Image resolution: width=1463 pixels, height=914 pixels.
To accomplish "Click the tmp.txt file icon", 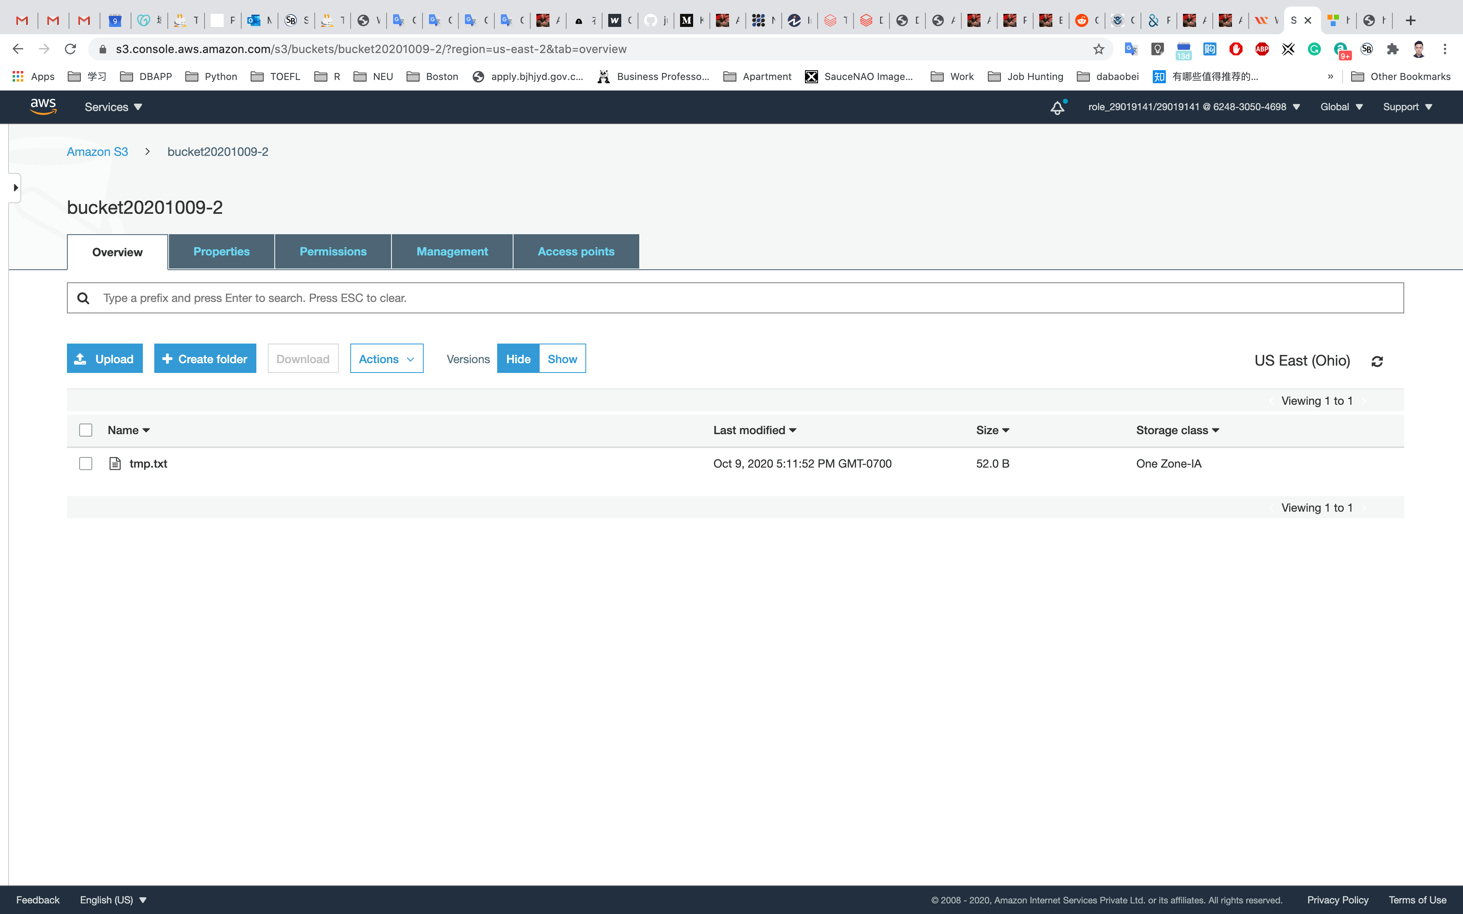I will pos(115,464).
